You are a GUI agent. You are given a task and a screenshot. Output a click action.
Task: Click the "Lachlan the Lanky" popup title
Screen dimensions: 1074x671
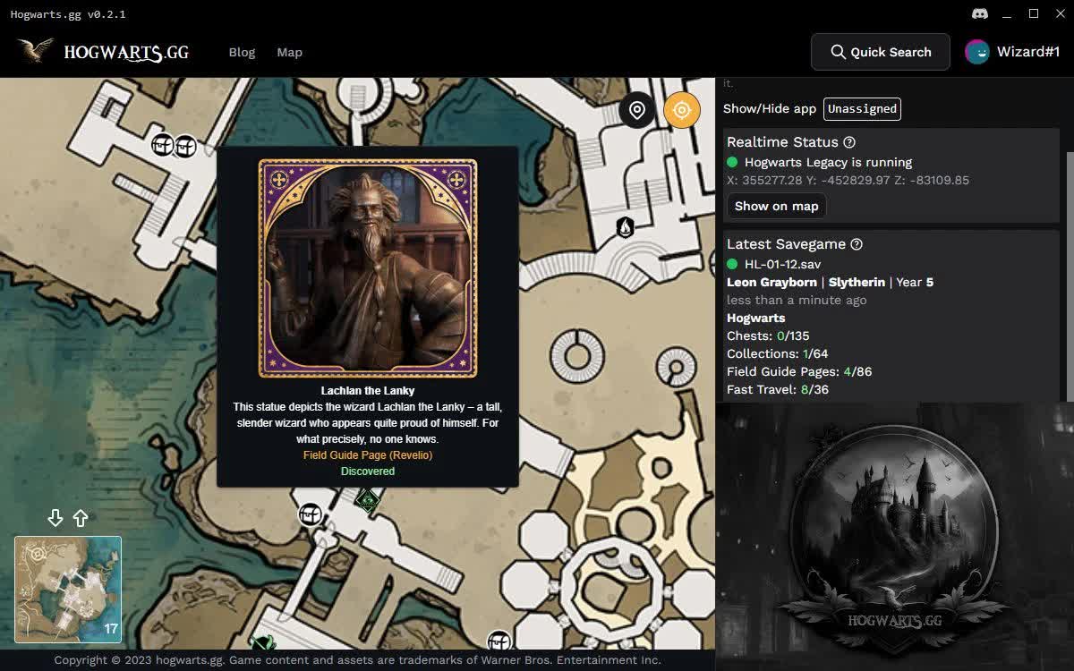[368, 391]
